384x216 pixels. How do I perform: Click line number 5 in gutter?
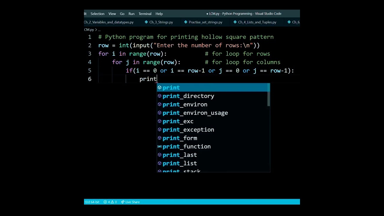(x=89, y=70)
